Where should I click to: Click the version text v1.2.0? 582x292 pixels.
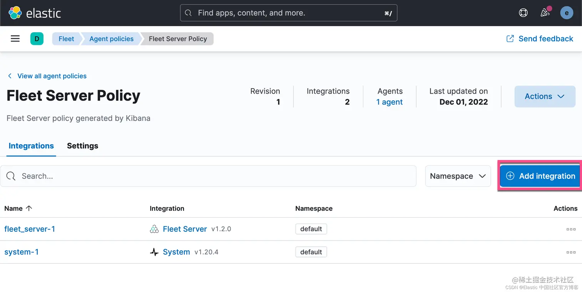coord(221,229)
